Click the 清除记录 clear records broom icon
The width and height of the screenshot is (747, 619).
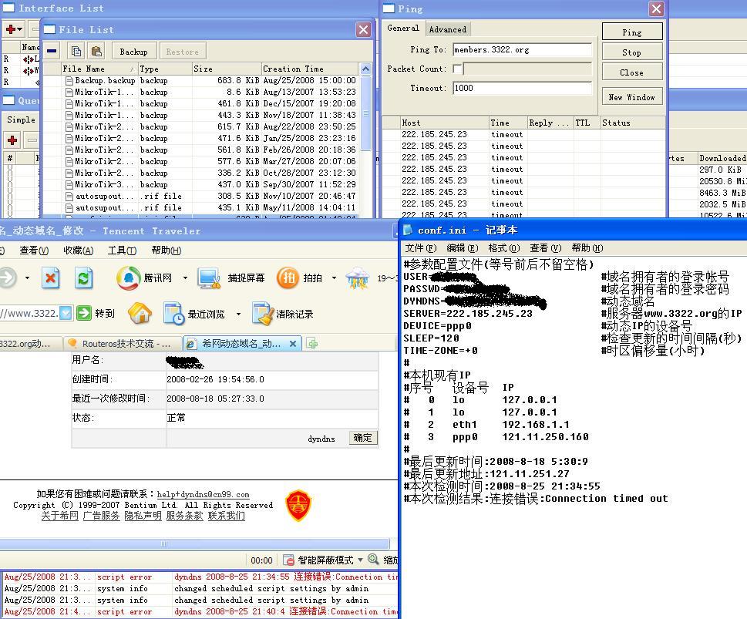coord(263,314)
